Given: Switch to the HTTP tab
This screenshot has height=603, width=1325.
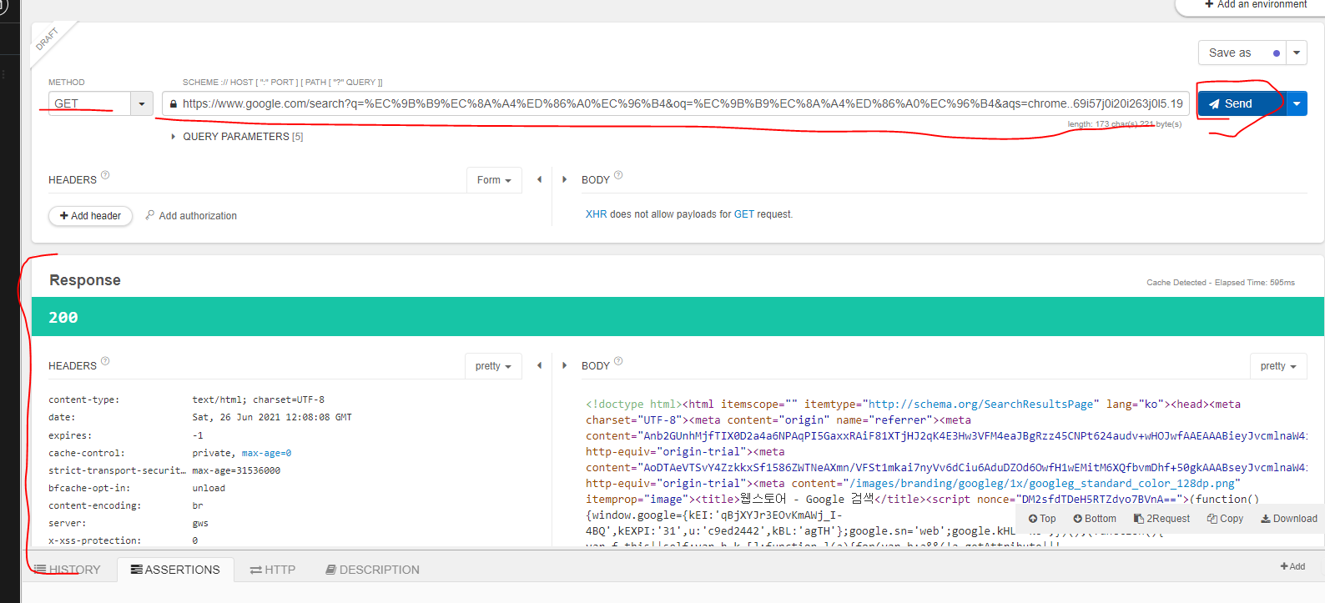Looking at the screenshot, I should click(273, 570).
